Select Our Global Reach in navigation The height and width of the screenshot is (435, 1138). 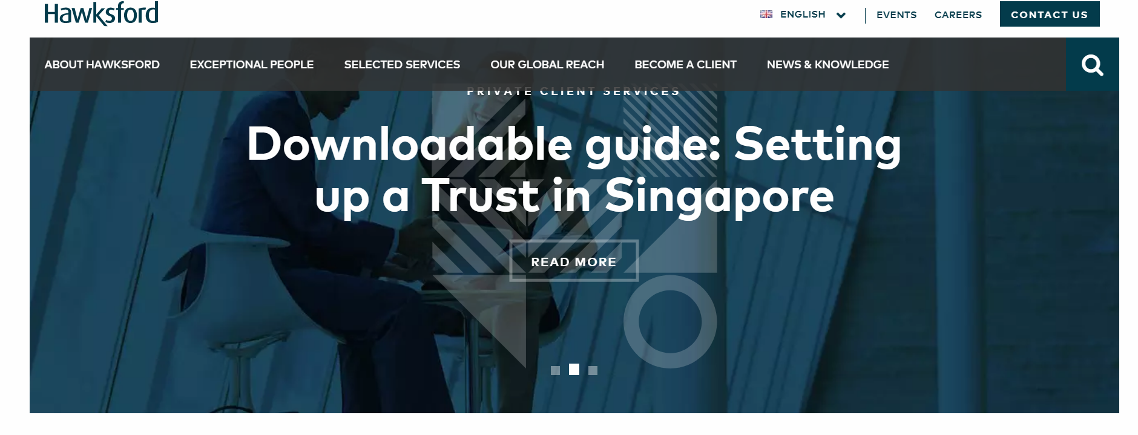[x=547, y=65]
